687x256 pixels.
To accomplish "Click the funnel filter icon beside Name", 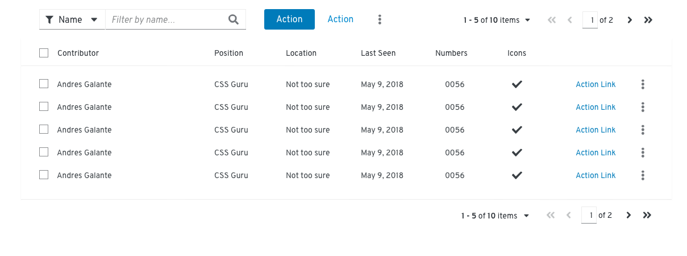I will pos(49,20).
